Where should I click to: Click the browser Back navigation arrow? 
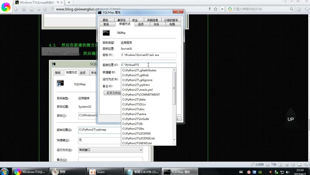[16, 9]
